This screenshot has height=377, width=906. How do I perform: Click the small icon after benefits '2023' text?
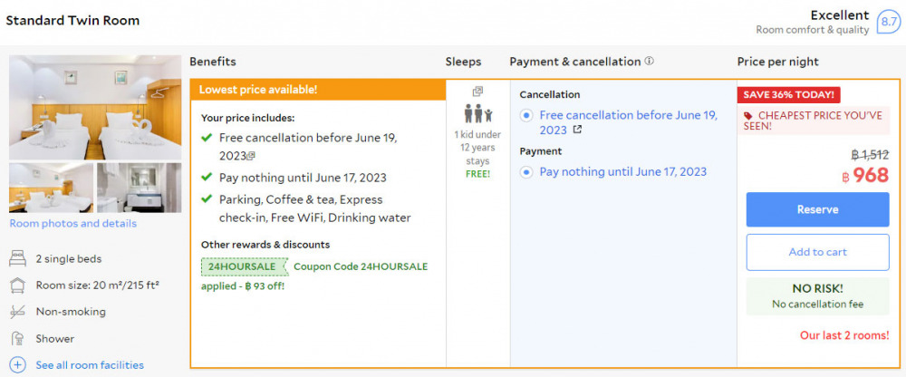pyautogui.click(x=251, y=156)
